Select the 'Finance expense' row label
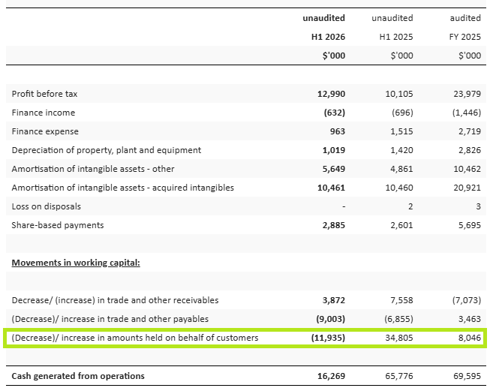490x391 pixels. click(x=45, y=131)
